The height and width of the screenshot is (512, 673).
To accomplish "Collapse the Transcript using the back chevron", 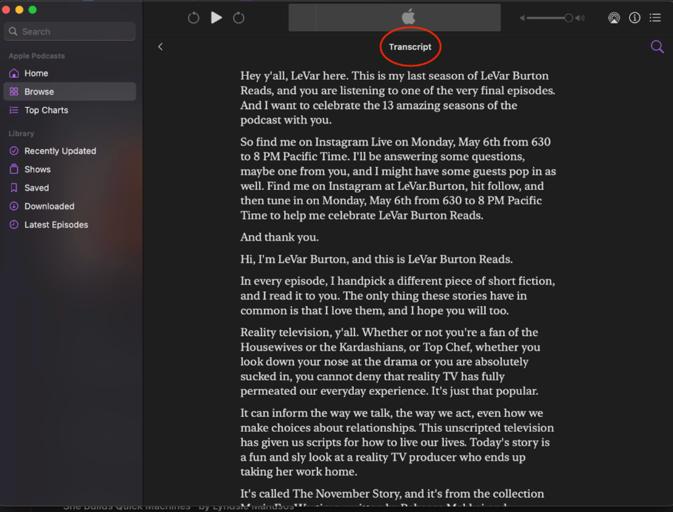I will click(160, 46).
